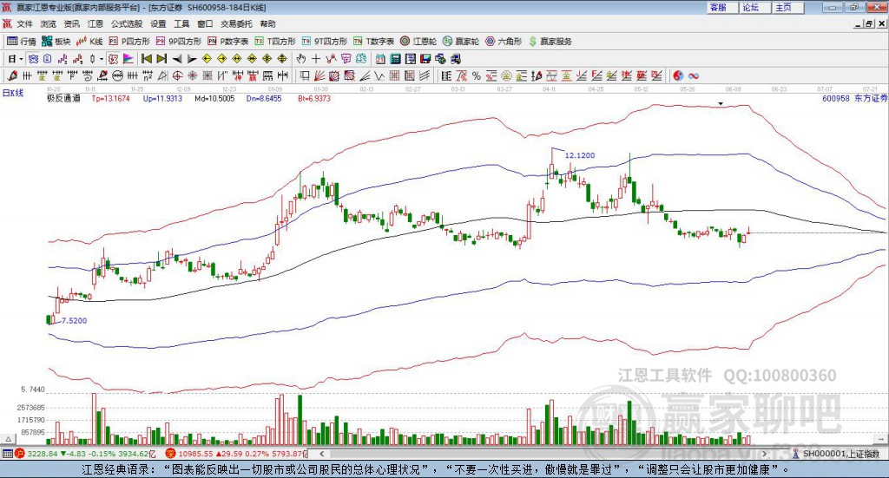Select the hand pan tool

click(301, 59)
